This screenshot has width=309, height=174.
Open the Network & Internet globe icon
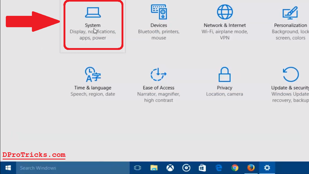(225, 12)
